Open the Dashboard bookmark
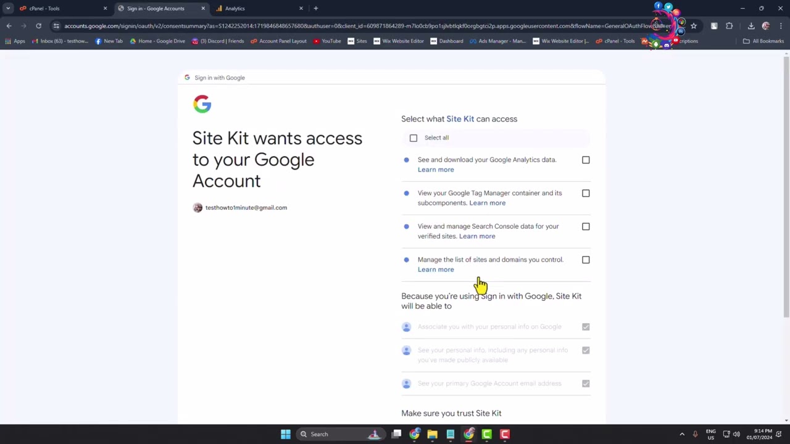Screen dimensions: 790x444 447,41
